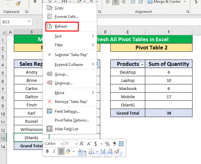This screenshot has height=164, width=201.
Task: Click Refresh in the context menu
Action: click(61, 26)
